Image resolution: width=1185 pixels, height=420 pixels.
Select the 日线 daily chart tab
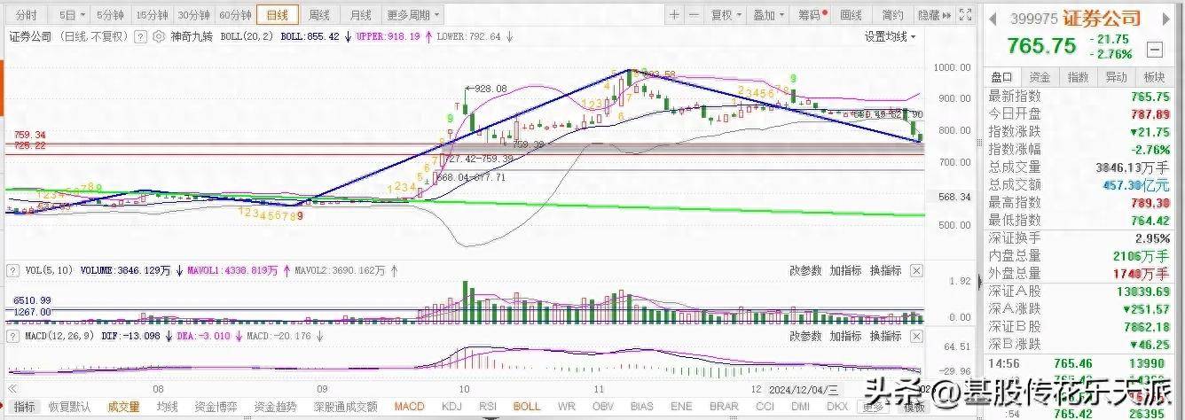[278, 15]
